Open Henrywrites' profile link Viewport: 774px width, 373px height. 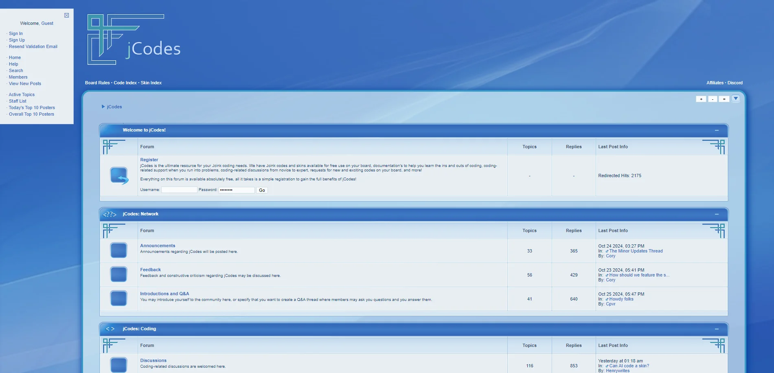point(618,371)
